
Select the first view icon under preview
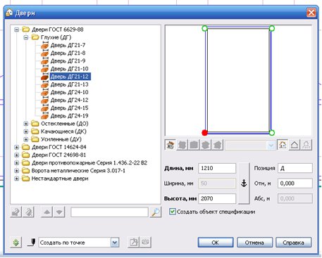pyautogui.click(x=171, y=145)
